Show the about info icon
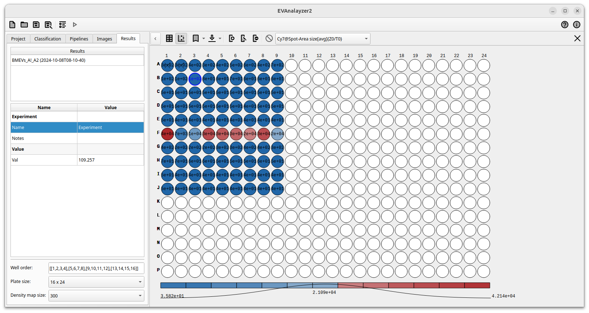Image resolution: width=589 pixels, height=313 pixels. coord(577,25)
